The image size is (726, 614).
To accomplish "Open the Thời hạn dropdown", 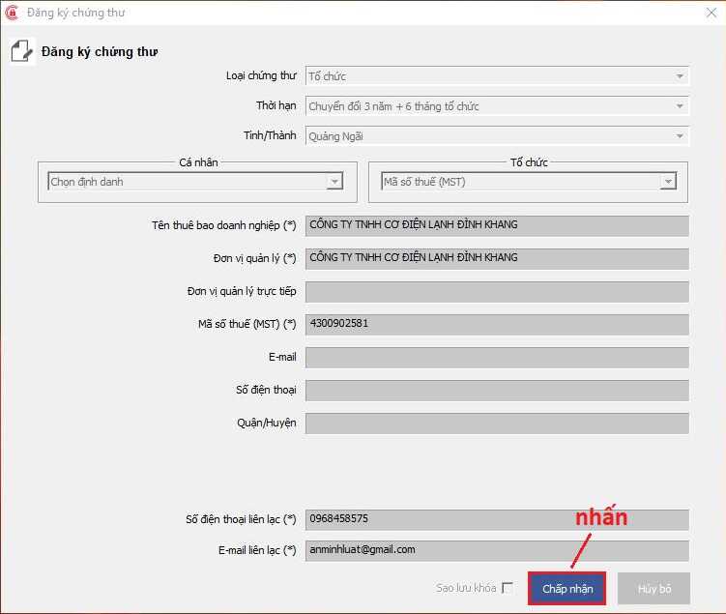I will (497, 106).
